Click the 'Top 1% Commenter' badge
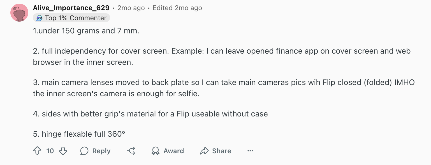Image resolution: width=431 pixels, height=165 pixels. 71,18
